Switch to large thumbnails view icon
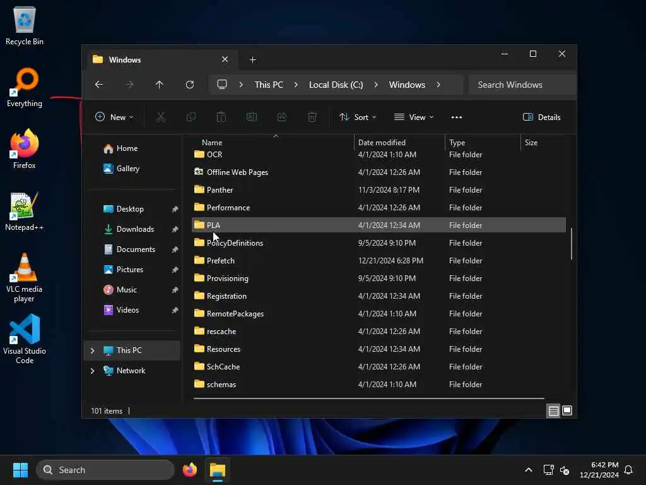The width and height of the screenshot is (646, 485). point(567,410)
